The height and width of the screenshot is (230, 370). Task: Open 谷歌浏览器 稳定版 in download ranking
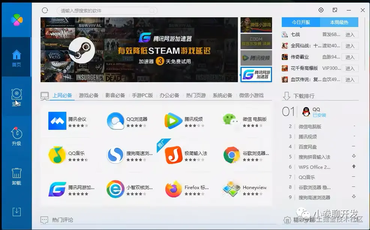(x=314, y=188)
